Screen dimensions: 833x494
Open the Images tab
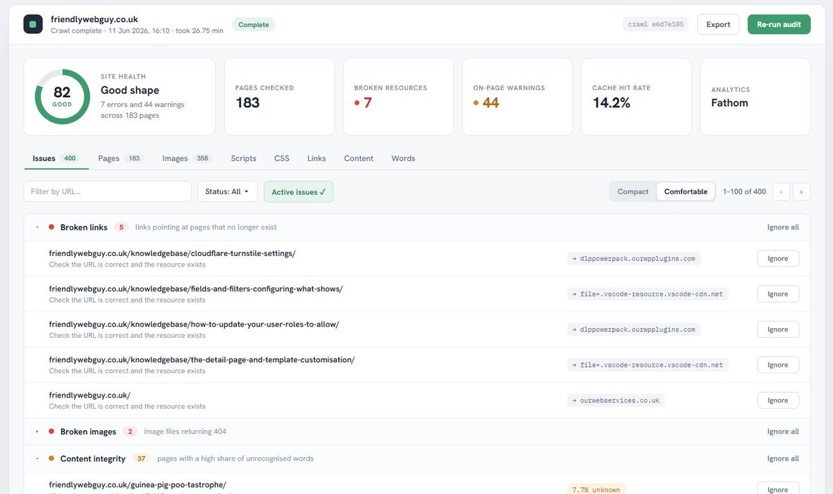click(x=187, y=158)
